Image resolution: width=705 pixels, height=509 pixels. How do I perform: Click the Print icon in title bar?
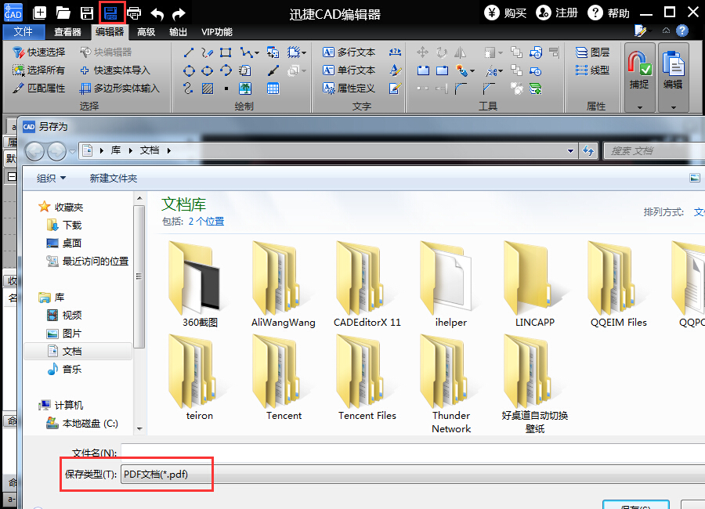pos(134,13)
